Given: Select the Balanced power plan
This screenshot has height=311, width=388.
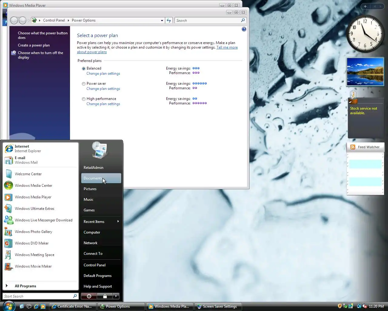Looking at the screenshot, I should [x=84, y=69].
